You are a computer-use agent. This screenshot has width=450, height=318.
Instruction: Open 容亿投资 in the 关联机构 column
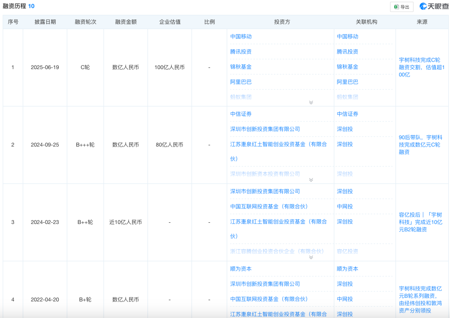coord(347,251)
